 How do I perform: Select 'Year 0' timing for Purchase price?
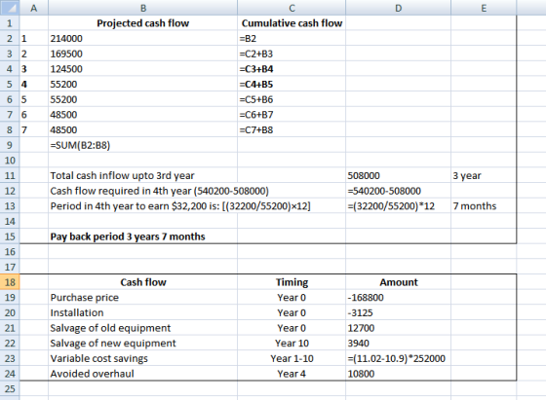(292, 297)
